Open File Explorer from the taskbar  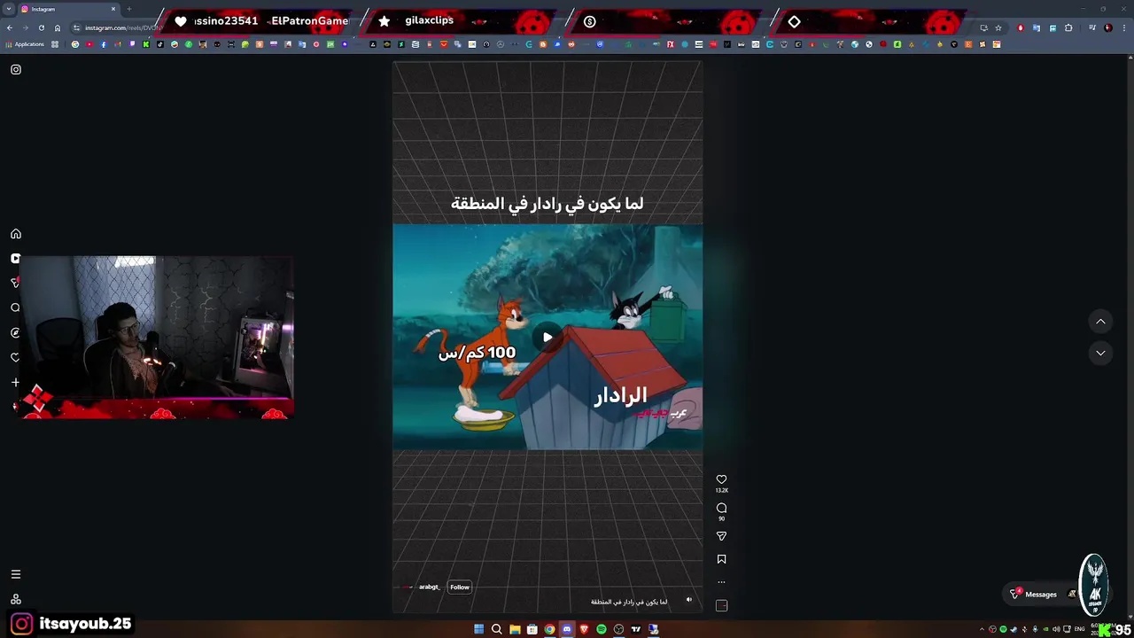(x=515, y=629)
